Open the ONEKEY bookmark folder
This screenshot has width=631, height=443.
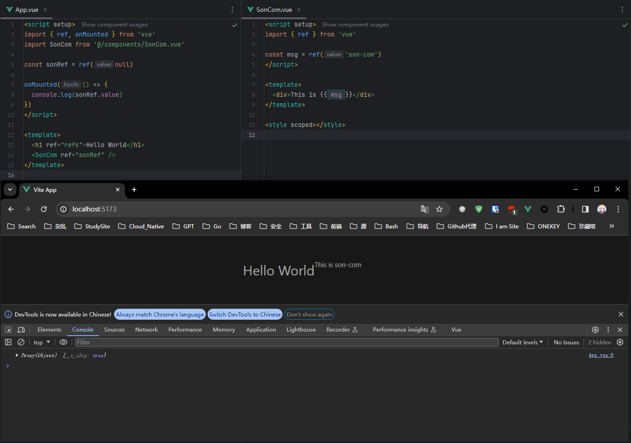point(543,226)
